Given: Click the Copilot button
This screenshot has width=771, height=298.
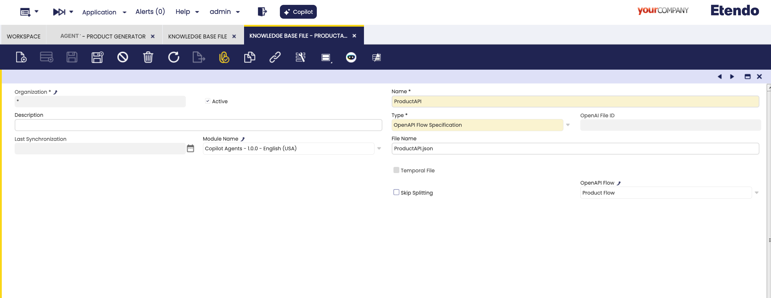Looking at the screenshot, I should point(298,12).
